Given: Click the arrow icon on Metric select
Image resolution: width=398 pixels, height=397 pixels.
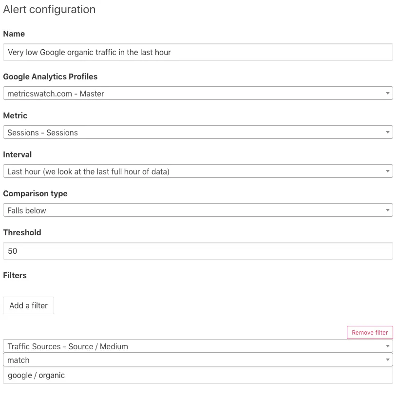Looking at the screenshot, I should (x=387, y=132).
